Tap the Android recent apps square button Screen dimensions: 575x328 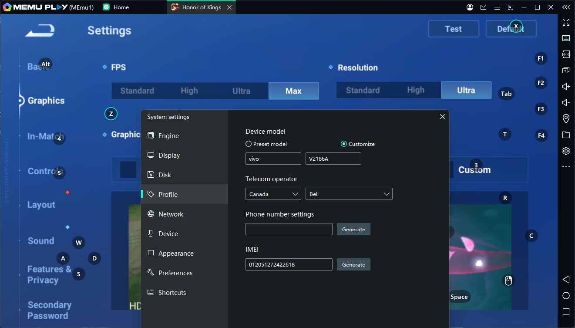point(566,312)
